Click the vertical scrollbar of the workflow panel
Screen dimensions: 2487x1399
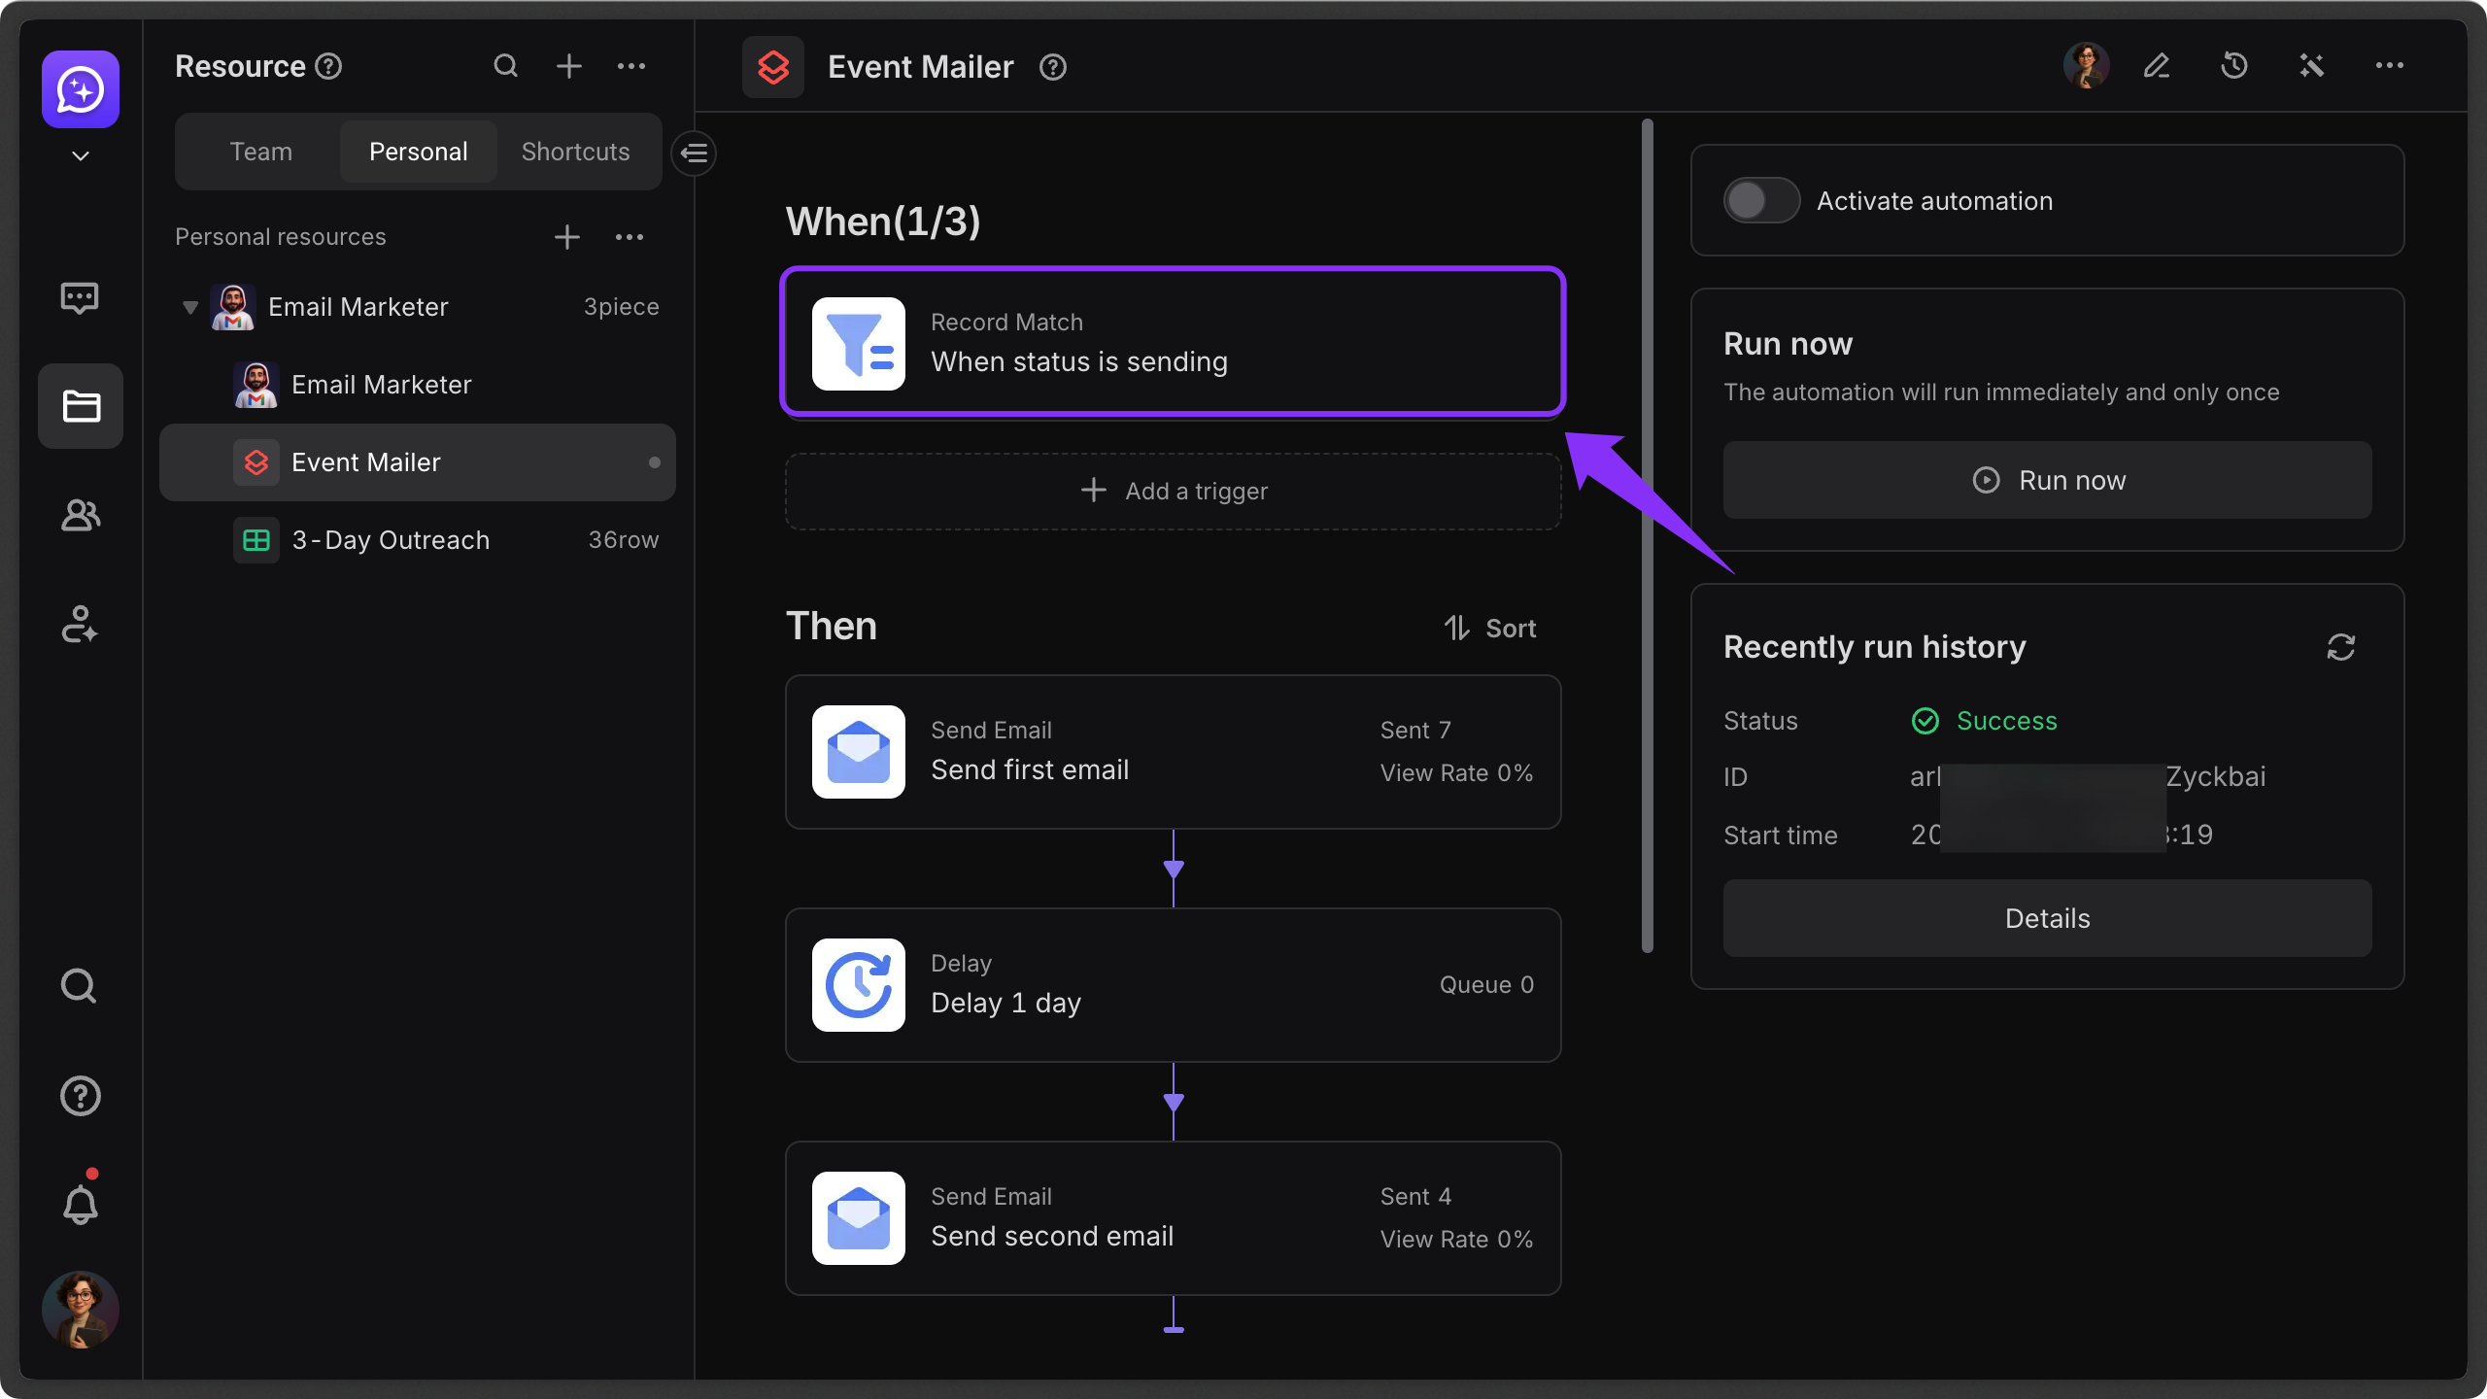(1648, 536)
